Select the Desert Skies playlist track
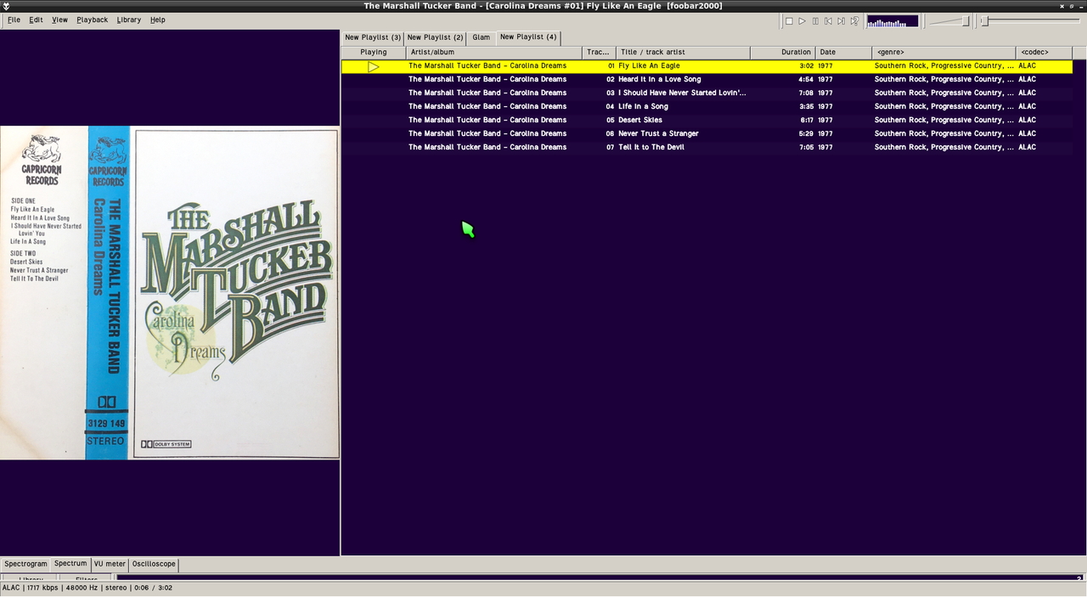Viewport: 1087px width, 597px height. tap(707, 121)
